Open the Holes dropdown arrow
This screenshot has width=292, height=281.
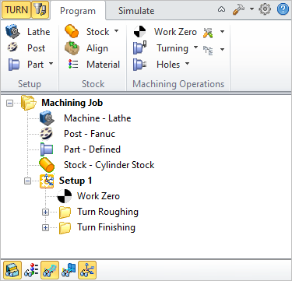tap(187, 64)
